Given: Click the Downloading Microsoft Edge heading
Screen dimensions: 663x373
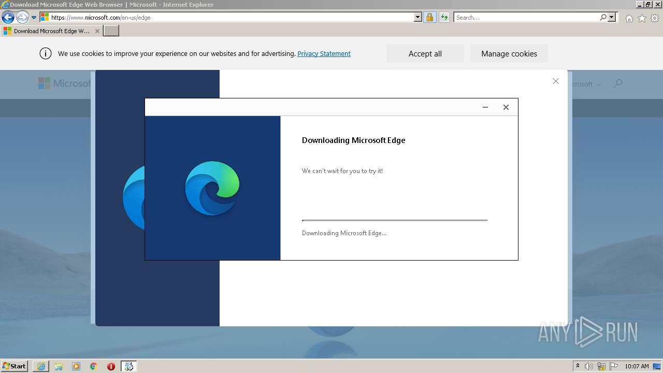Looking at the screenshot, I should 354,140.
